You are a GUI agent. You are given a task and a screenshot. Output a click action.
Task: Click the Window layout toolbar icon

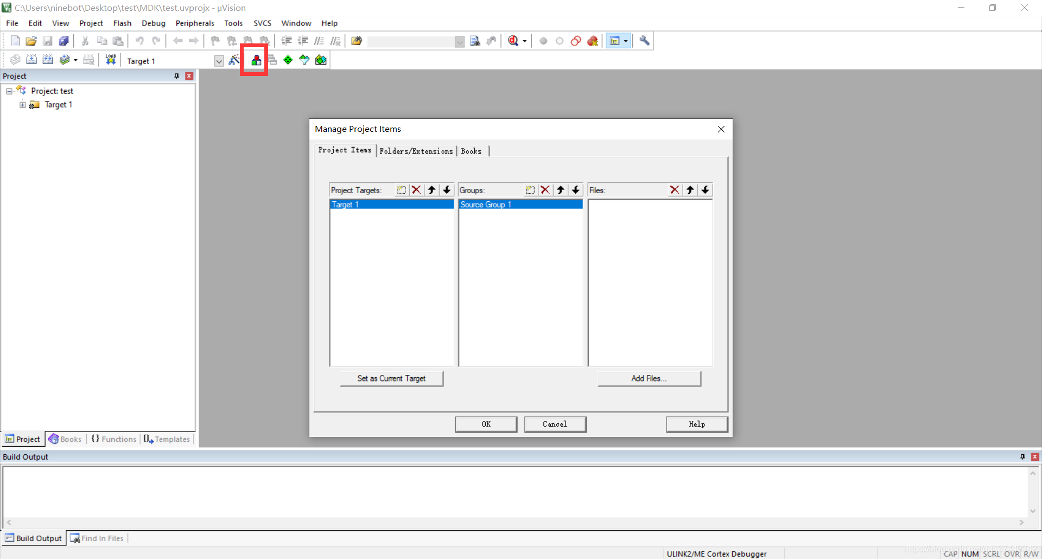tap(615, 41)
